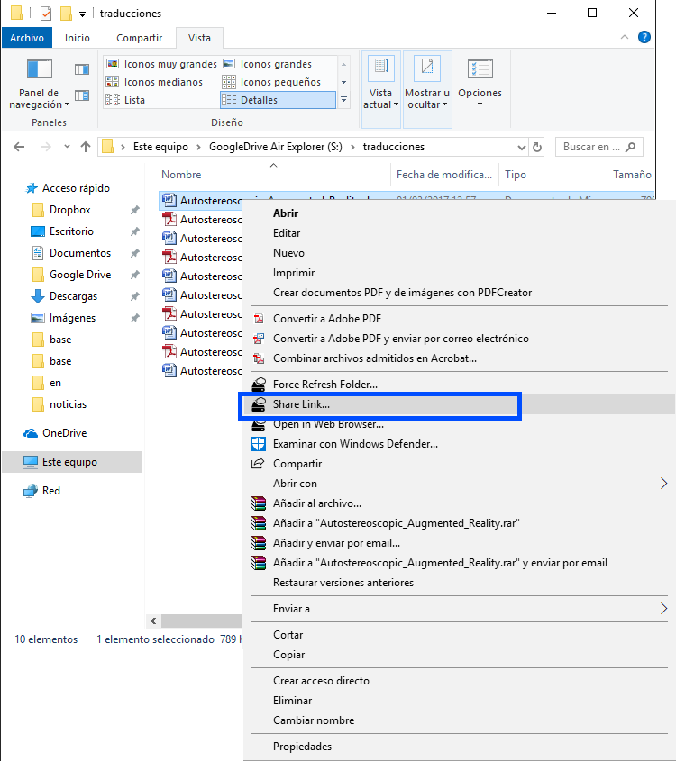The image size is (676, 761).
Task: Click the up-arrow parent folder button
Action: coord(86,147)
